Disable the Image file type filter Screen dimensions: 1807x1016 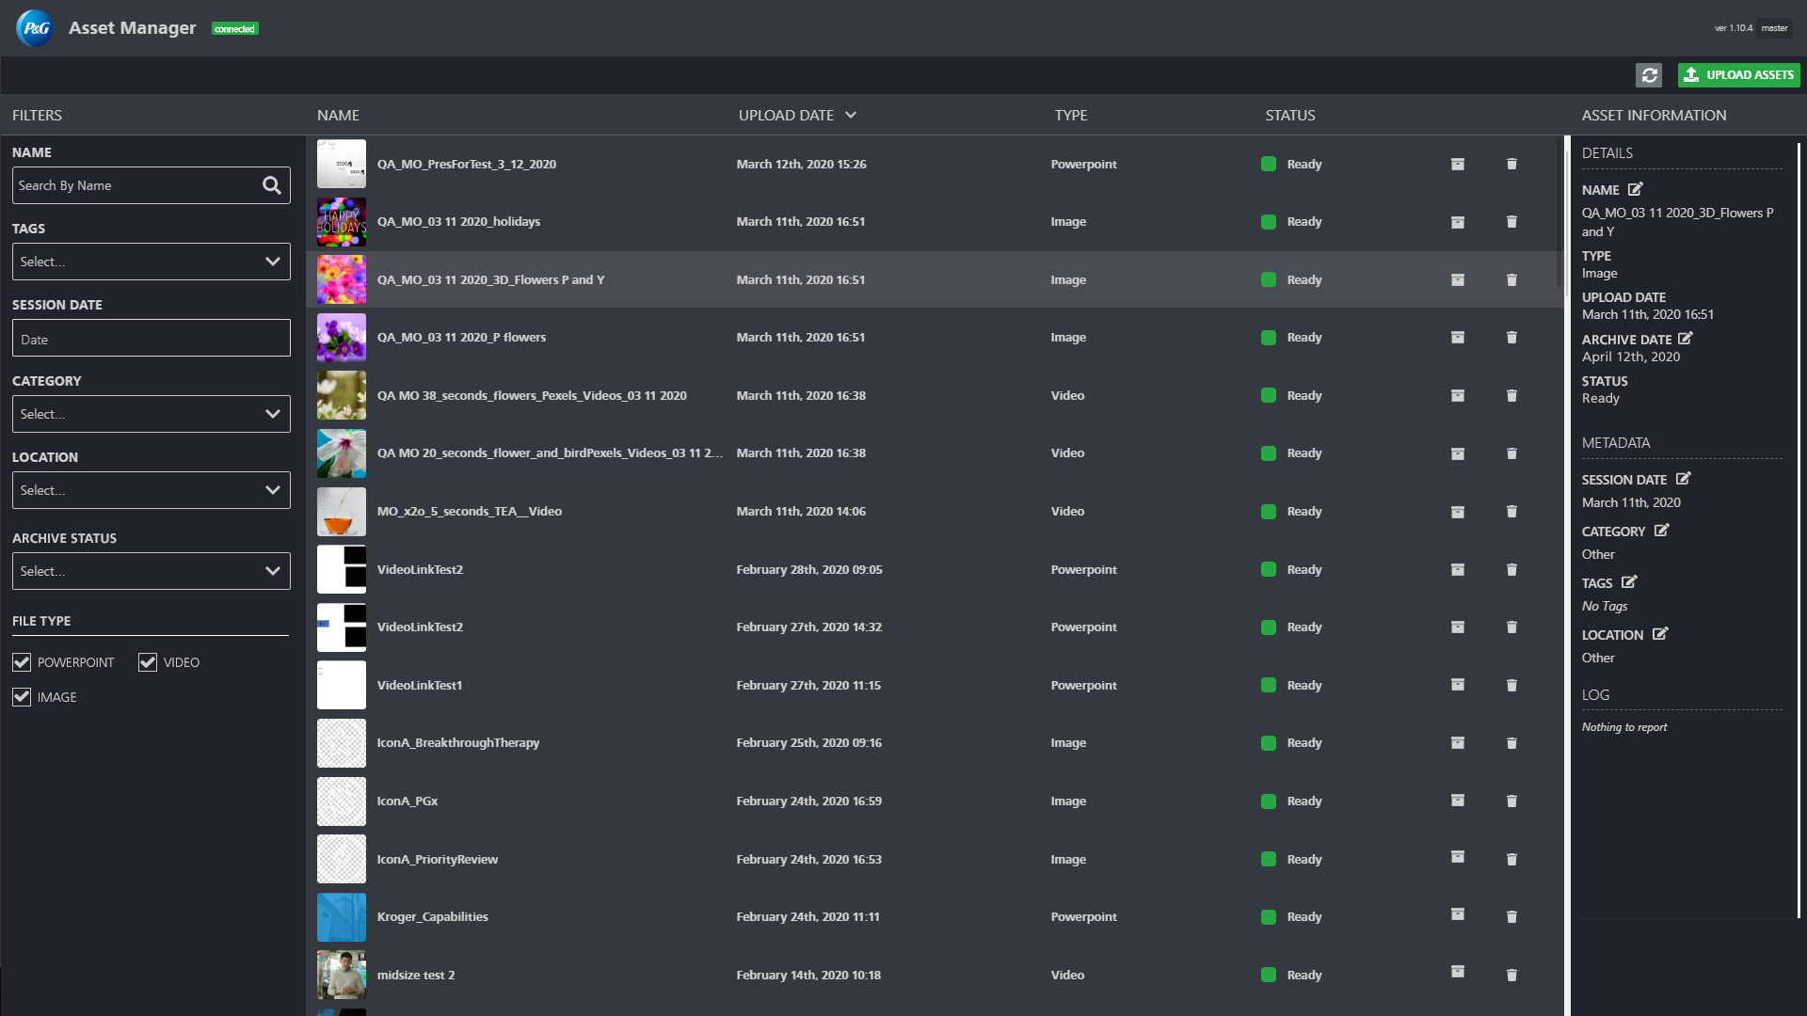pyautogui.click(x=22, y=697)
